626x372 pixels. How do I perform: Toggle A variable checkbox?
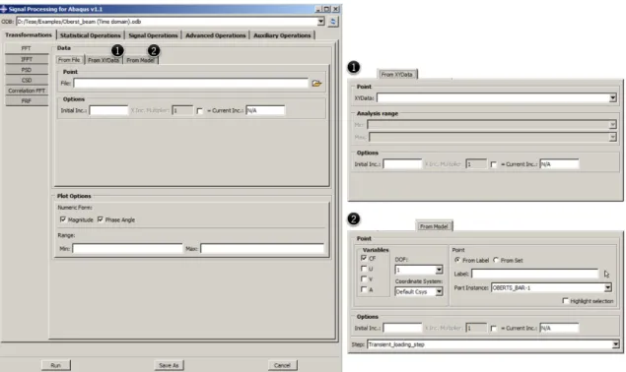pyautogui.click(x=364, y=289)
